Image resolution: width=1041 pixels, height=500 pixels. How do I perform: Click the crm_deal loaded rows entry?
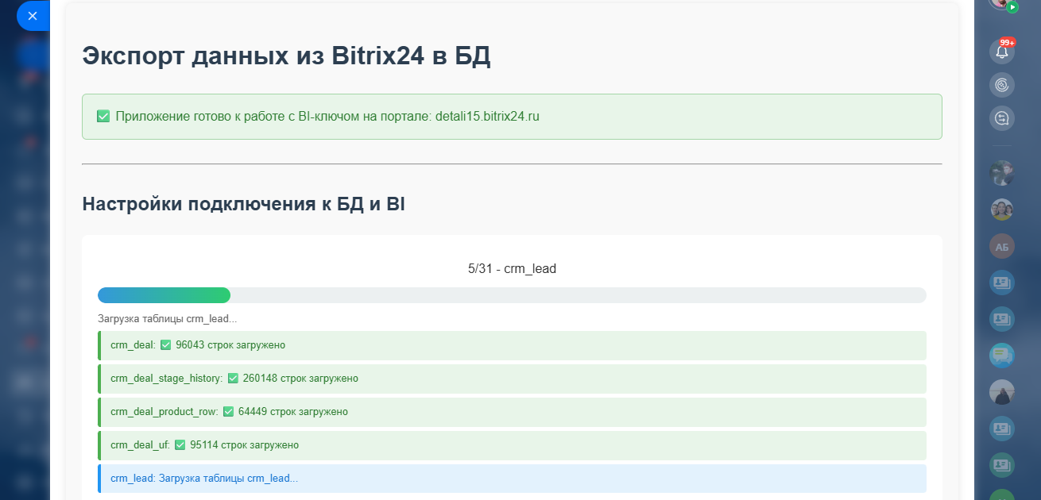tap(512, 345)
